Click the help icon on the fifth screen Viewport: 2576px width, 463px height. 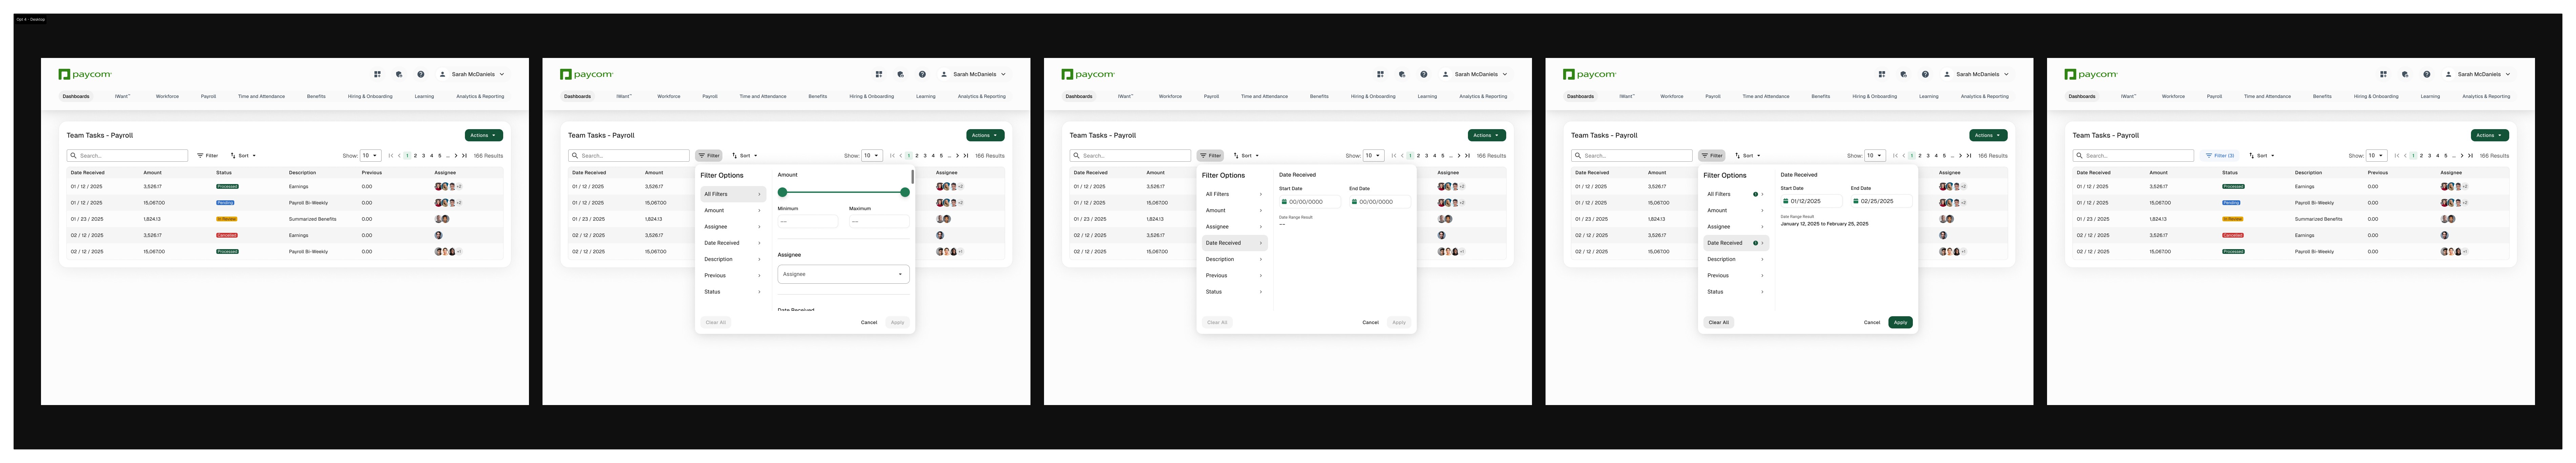click(x=2427, y=74)
